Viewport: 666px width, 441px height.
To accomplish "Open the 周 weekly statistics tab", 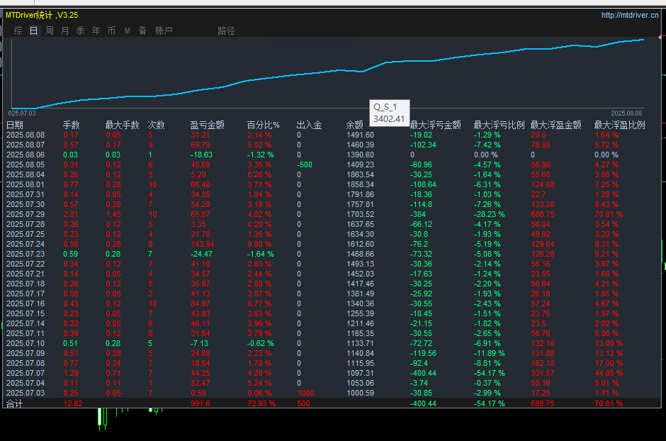I will click(50, 30).
